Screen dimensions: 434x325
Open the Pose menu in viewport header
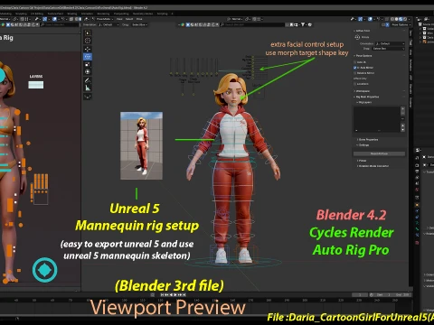[x=139, y=19]
